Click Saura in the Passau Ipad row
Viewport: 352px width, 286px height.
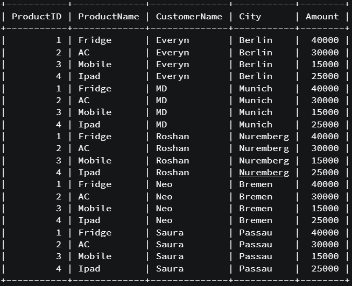pyautogui.click(x=170, y=268)
